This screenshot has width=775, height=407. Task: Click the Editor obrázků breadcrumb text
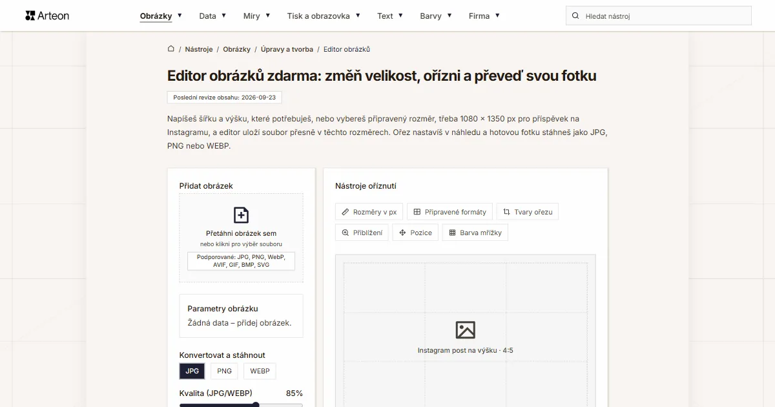[347, 49]
